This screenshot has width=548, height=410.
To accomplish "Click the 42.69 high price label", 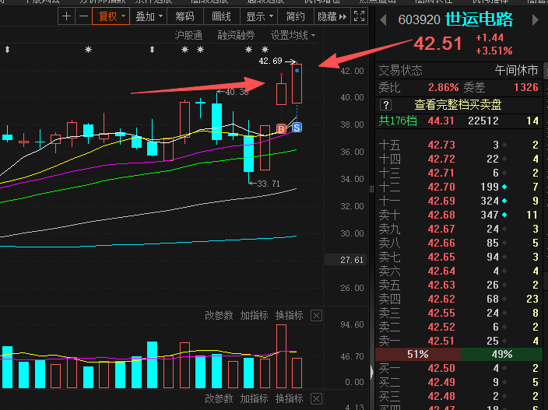I will point(270,61).
